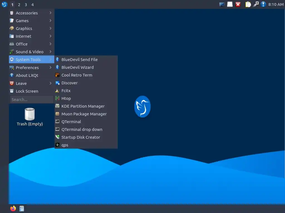This screenshot has width=285, height=213.
Task: Switch to virtual desktop 2
Action: point(19,5)
